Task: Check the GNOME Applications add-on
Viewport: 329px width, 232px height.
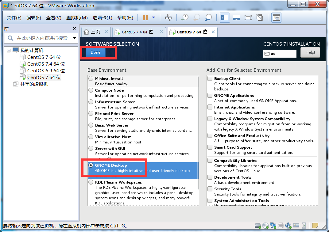Action: click(x=210, y=95)
